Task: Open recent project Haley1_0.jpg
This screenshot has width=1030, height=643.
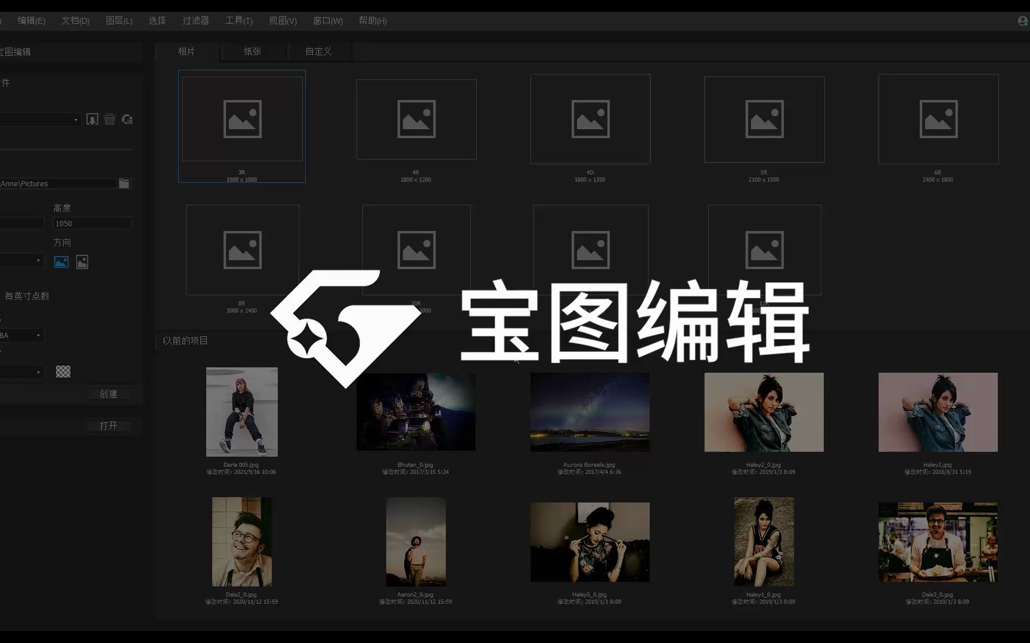Action: (764, 542)
